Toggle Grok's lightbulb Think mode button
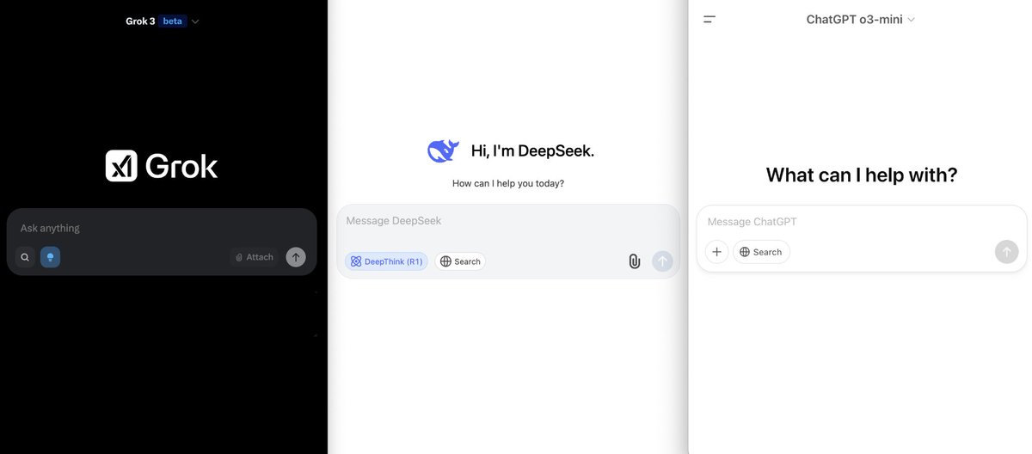1032x454 pixels. pyautogui.click(x=50, y=257)
